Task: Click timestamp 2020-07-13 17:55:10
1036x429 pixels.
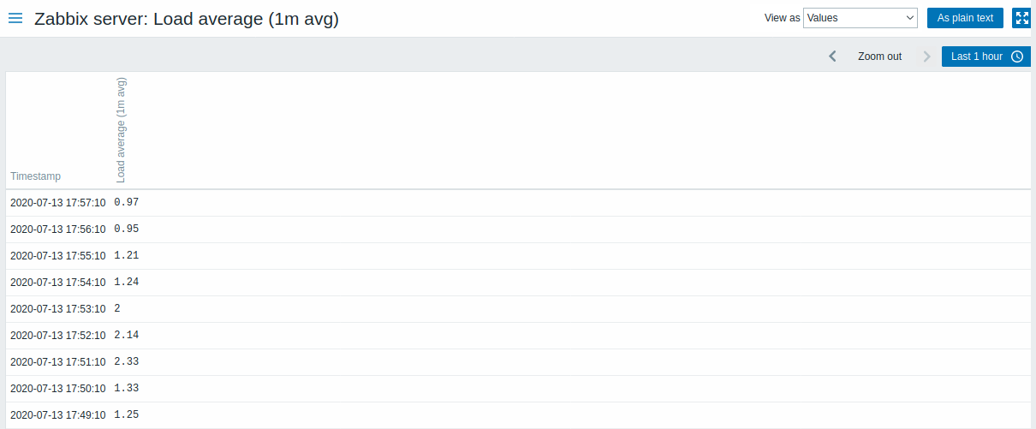Action: tap(58, 256)
